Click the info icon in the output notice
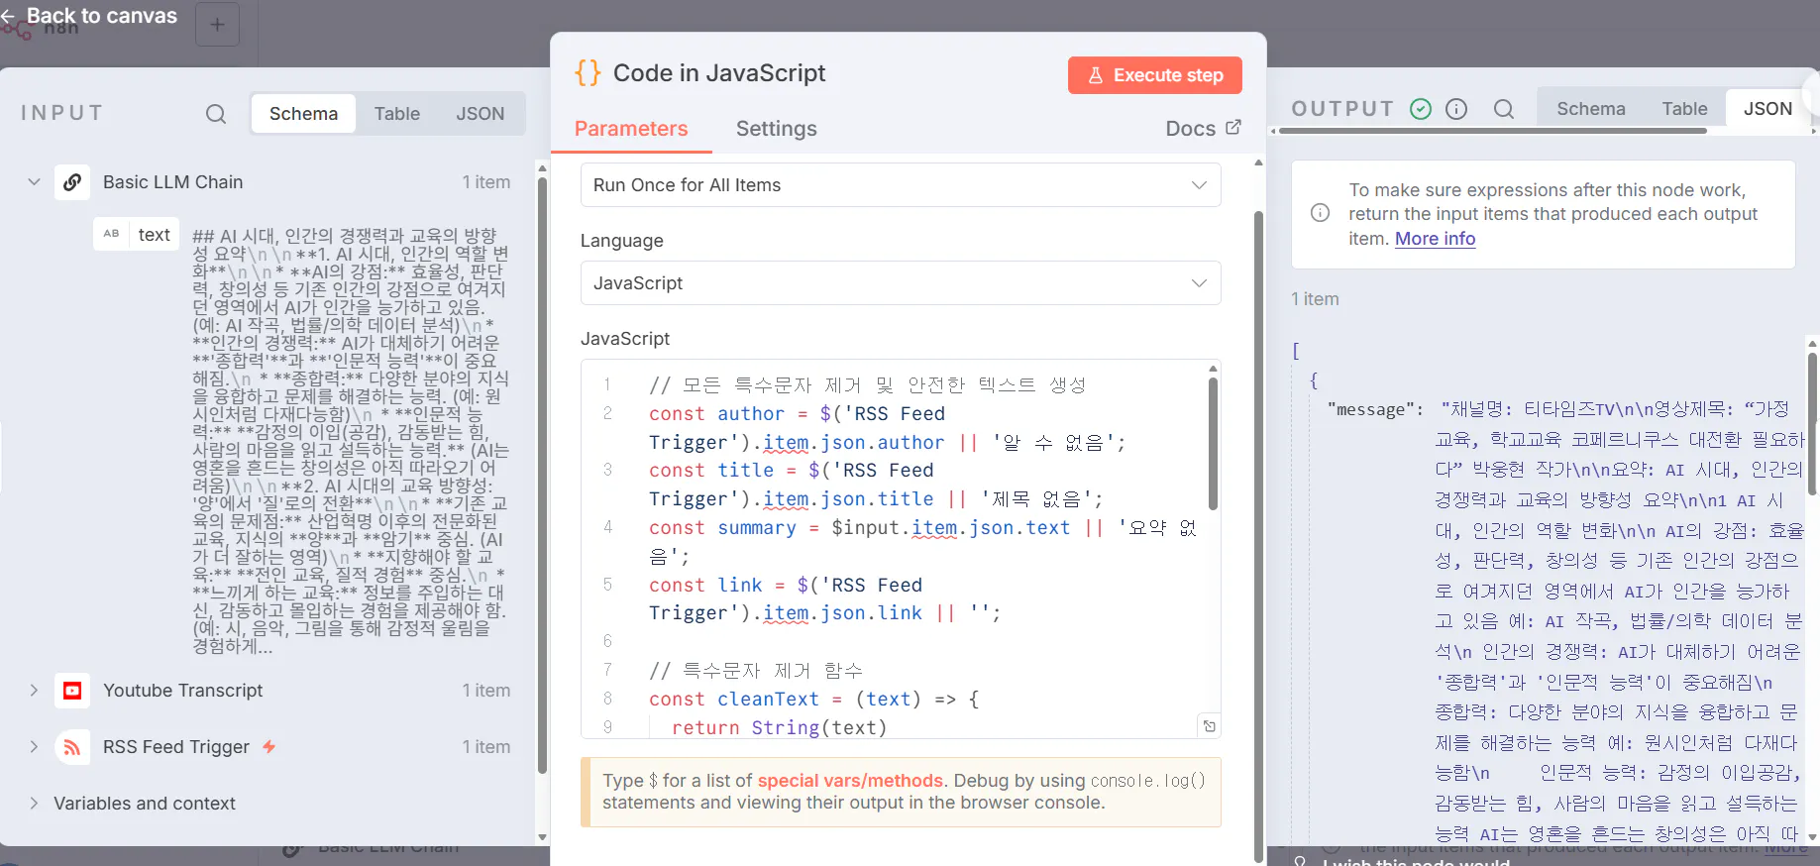The height and width of the screenshot is (866, 1820). click(x=1321, y=213)
